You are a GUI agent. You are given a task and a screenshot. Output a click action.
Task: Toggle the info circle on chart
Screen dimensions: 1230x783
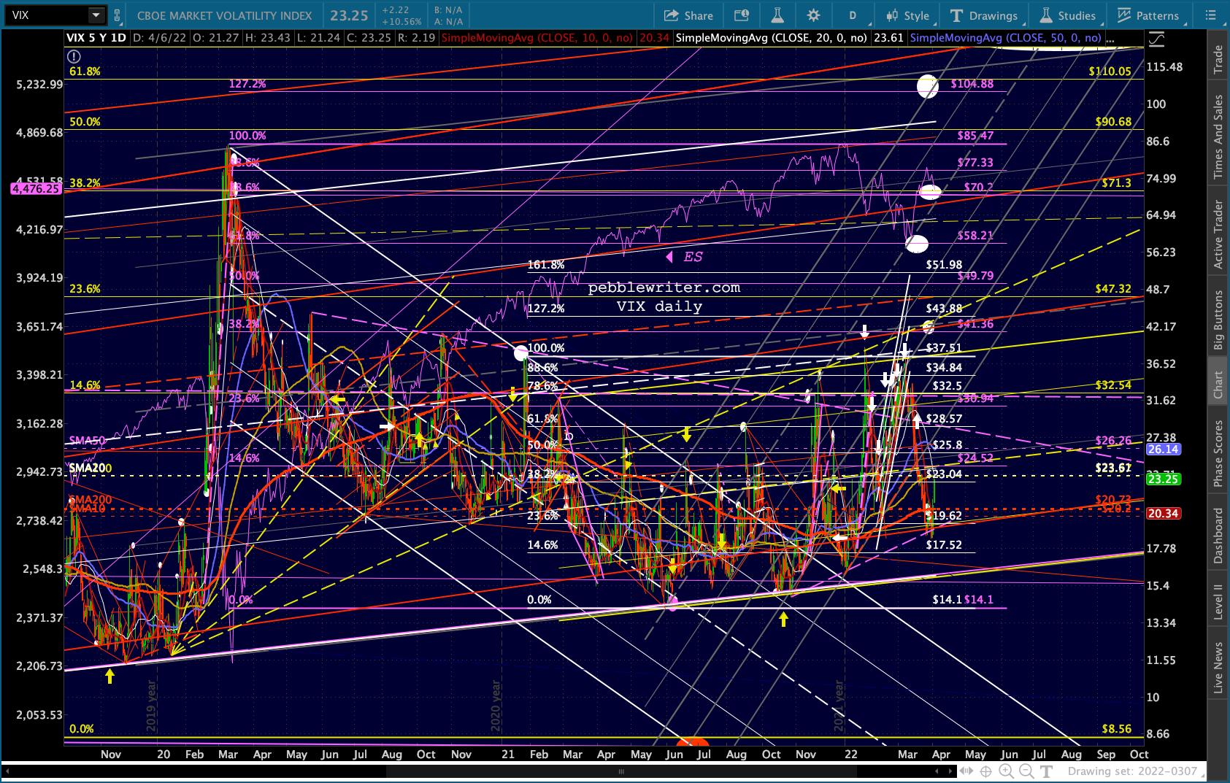[x=73, y=56]
